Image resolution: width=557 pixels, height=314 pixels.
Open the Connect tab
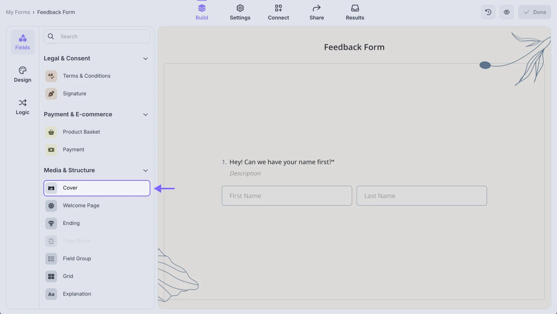coord(278,12)
